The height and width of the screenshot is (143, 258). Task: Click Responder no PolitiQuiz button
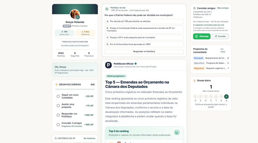click(x=144, y=52)
